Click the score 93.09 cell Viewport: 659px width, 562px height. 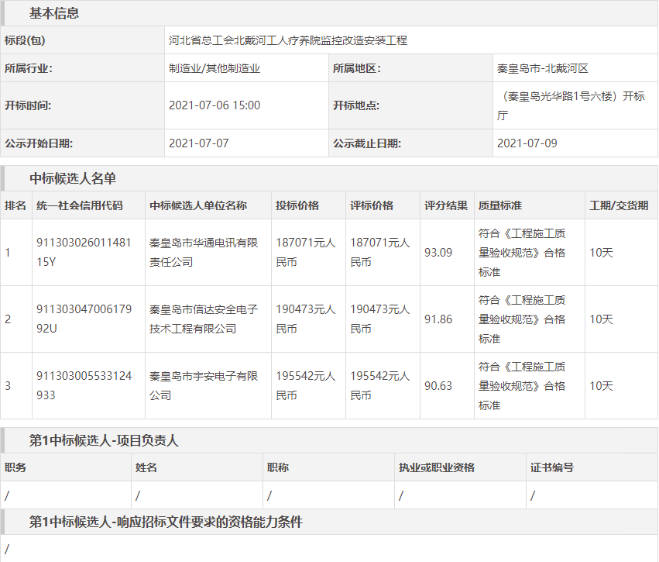click(x=438, y=253)
